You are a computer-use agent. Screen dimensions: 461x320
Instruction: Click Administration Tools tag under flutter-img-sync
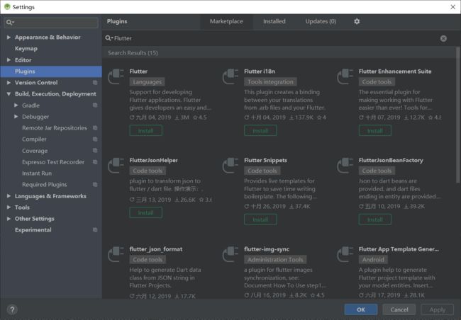[275, 260]
